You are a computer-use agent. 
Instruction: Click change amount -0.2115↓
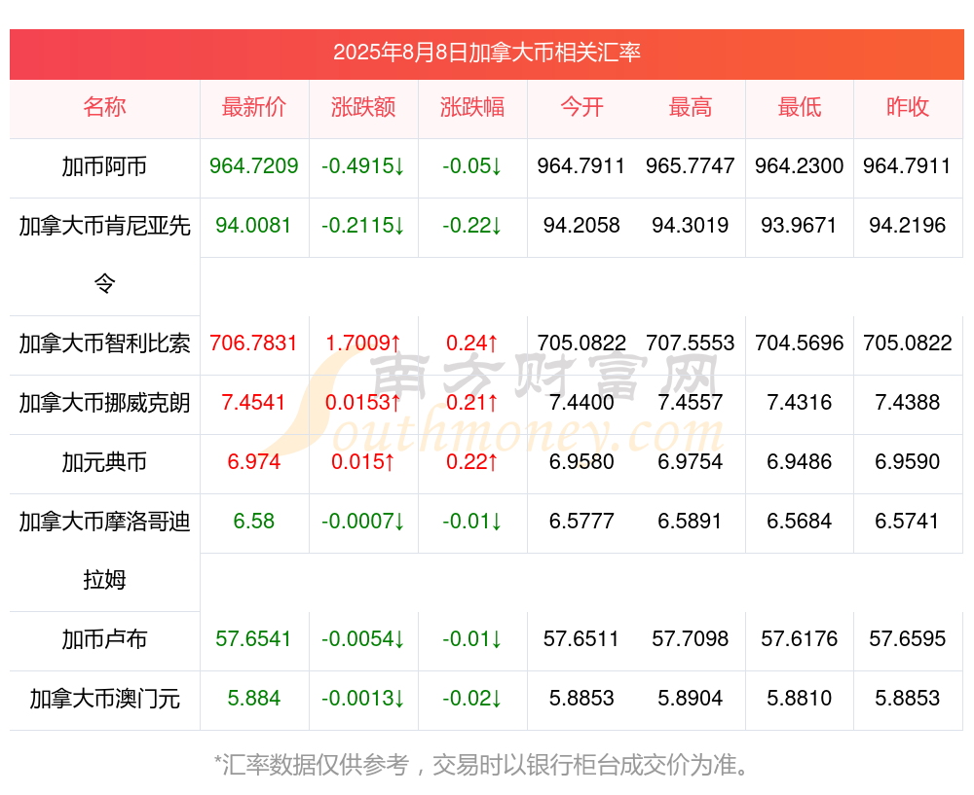pos(363,226)
